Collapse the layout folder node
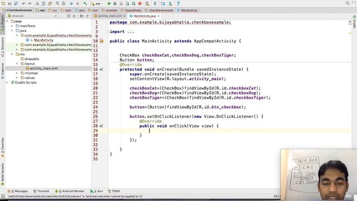 [x=17, y=64]
